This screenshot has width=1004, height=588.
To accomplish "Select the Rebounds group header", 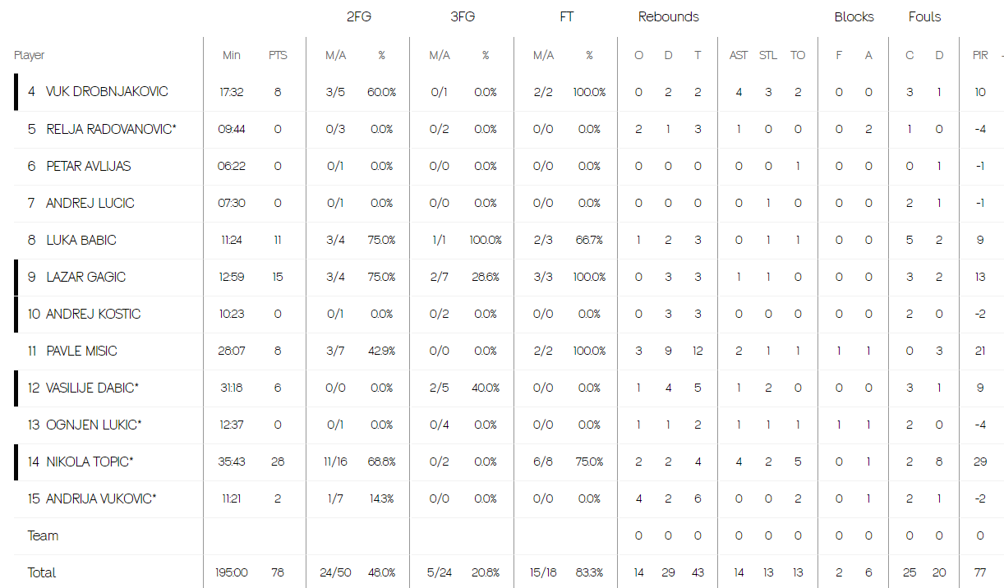I will point(669,16).
